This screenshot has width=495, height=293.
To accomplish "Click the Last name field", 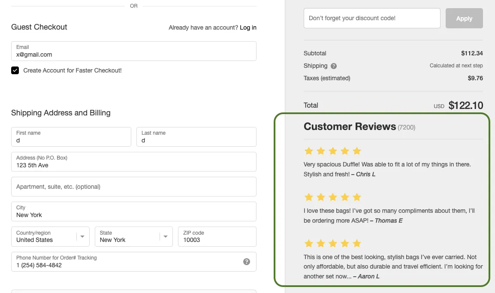I will coord(196,137).
